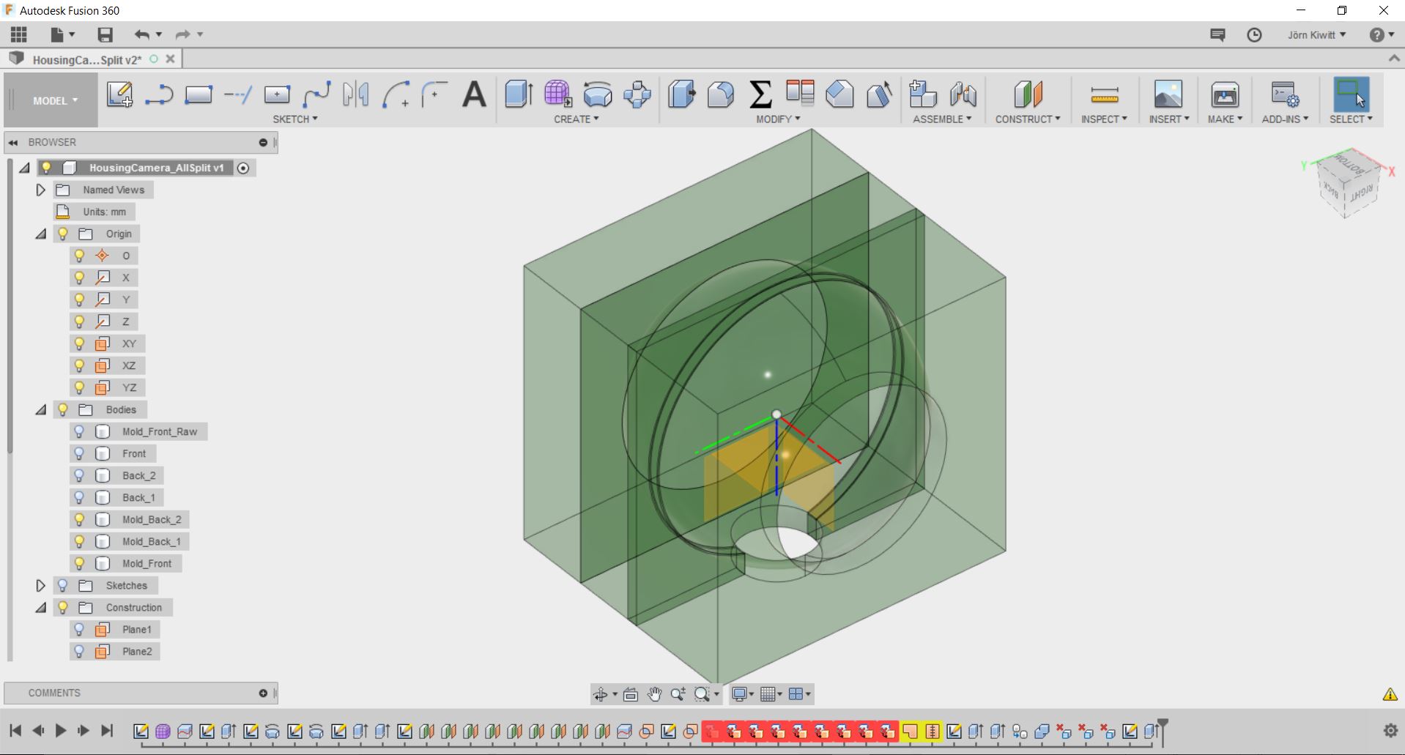Screen dimensions: 1405x755
Task: Pick the Line sketch tool
Action: point(159,94)
